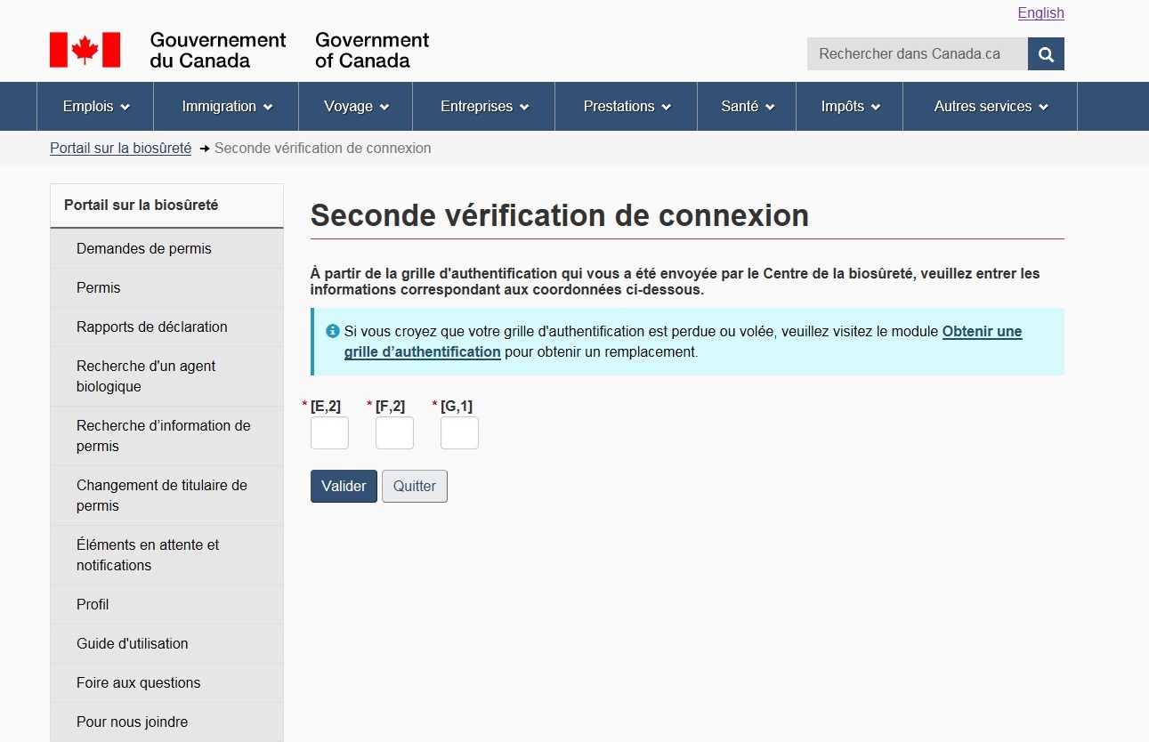Expand the Prestations menu

[627, 107]
